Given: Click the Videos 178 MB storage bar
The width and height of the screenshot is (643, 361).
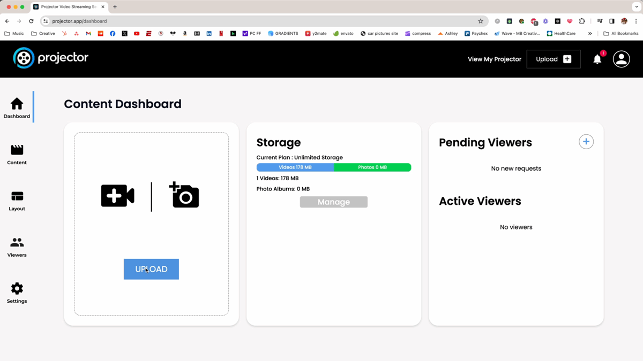Looking at the screenshot, I should coord(295,167).
